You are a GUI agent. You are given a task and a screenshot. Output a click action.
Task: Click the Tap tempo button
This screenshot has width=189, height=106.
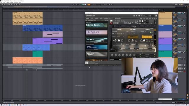[5, 5]
